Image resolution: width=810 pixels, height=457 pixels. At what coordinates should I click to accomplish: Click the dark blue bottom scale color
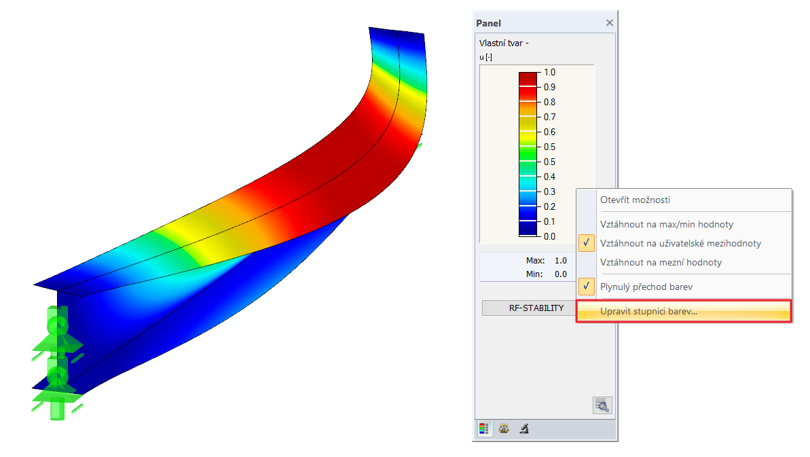coord(528,229)
